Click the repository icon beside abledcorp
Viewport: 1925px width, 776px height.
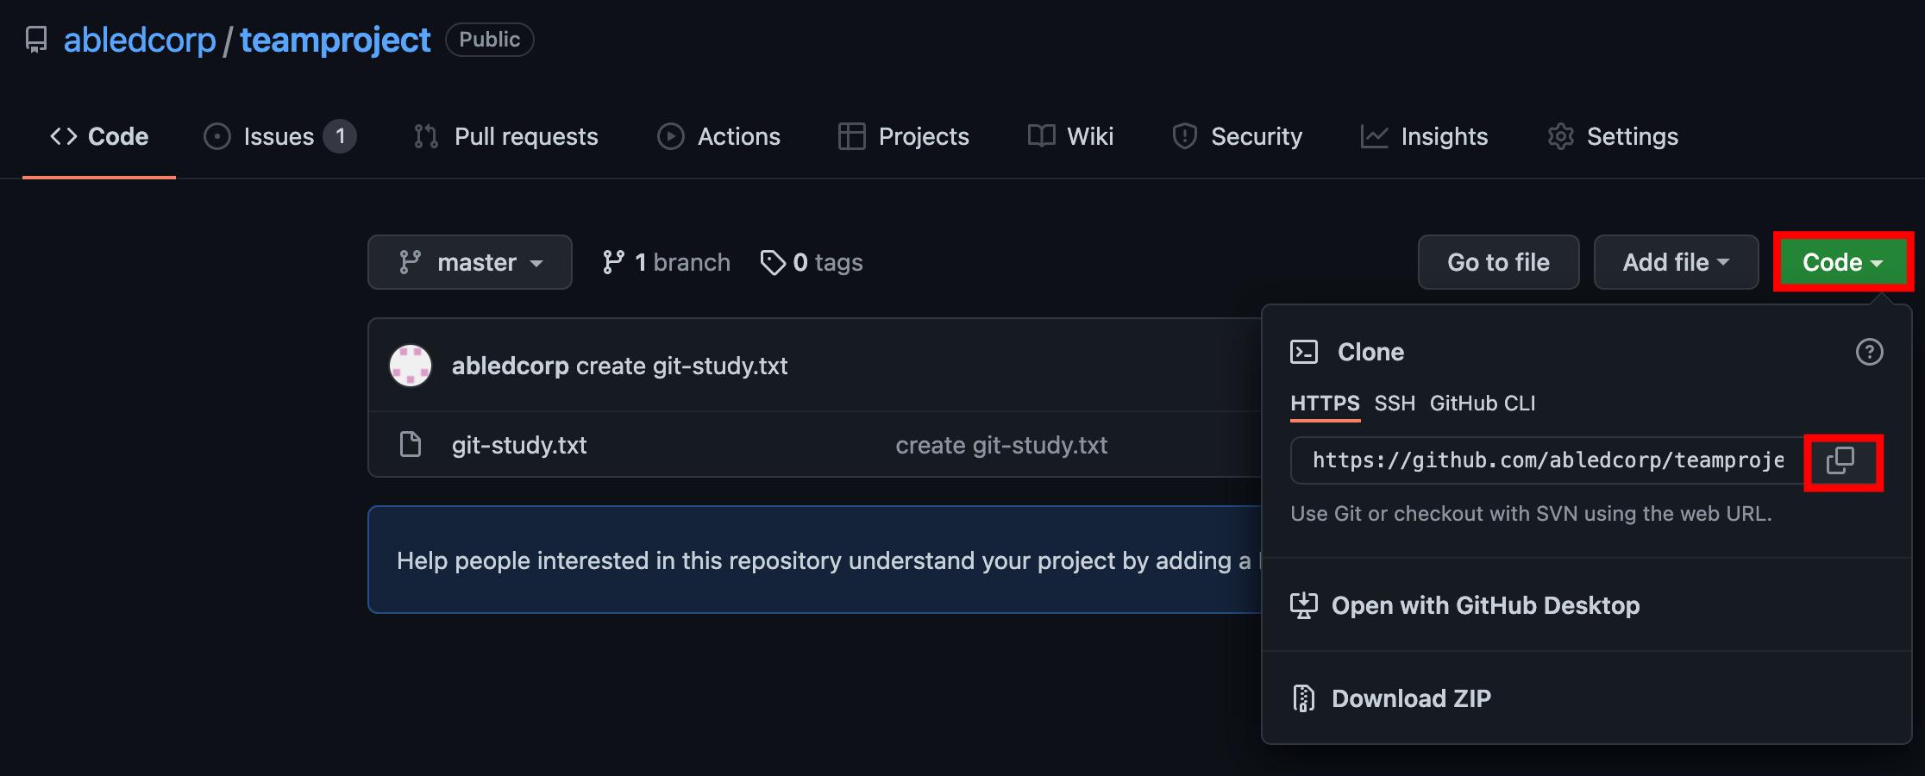coord(36,40)
